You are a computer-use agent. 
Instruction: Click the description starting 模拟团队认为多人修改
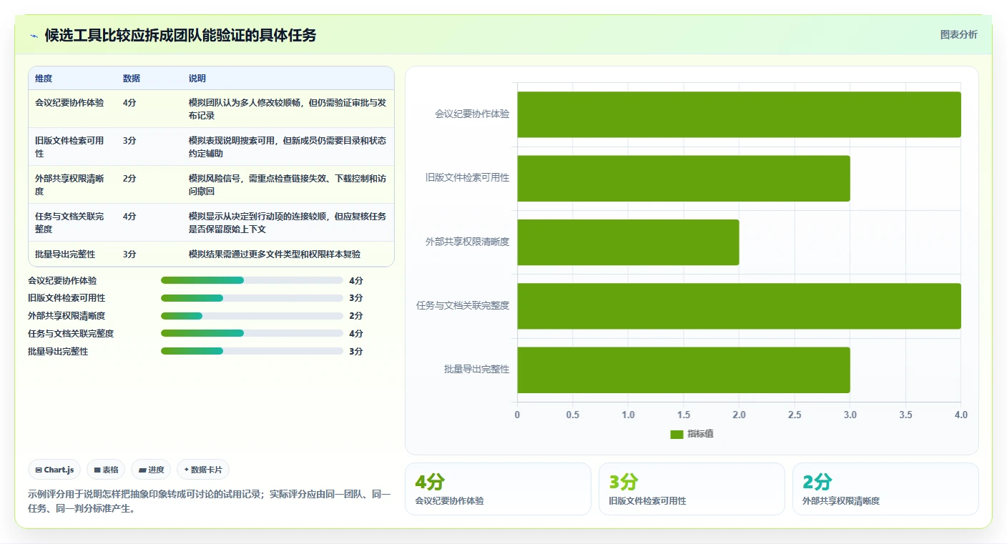(x=288, y=109)
